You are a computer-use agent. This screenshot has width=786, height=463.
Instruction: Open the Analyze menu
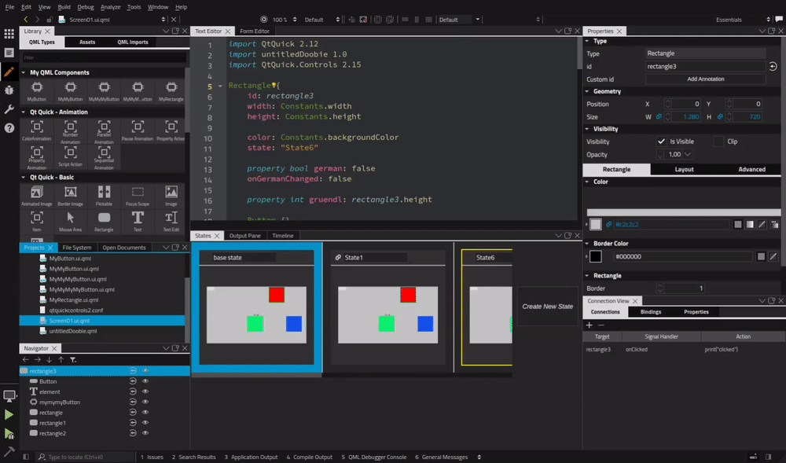110,6
